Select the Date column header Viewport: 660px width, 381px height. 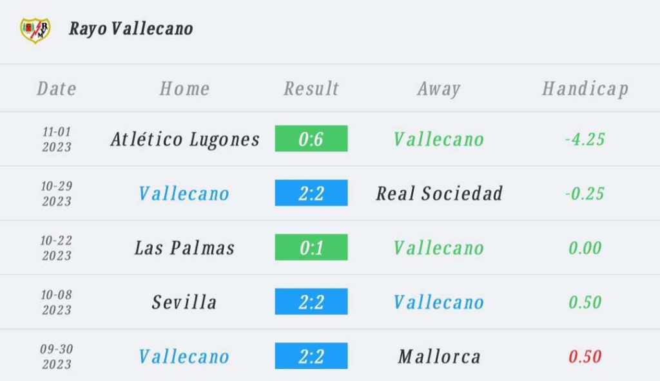(57, 89)
